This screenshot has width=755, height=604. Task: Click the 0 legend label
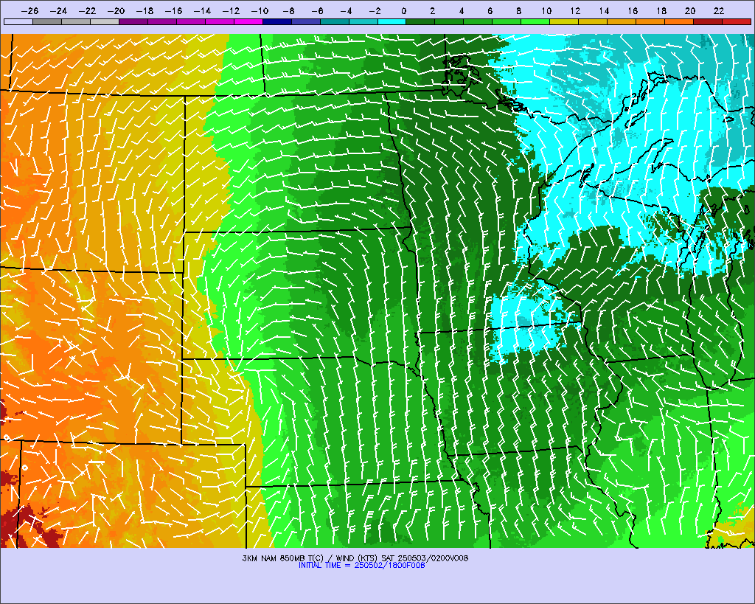(403, 10)
